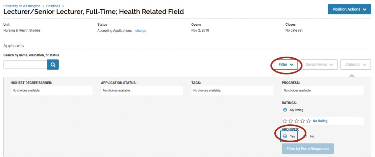The height and width of the screenshot is (157, 375).
Task: Select the third rating star
Action: coord(297,121)
